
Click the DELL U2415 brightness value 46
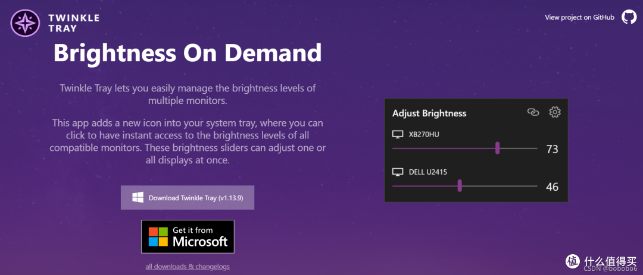pos(552,187)
